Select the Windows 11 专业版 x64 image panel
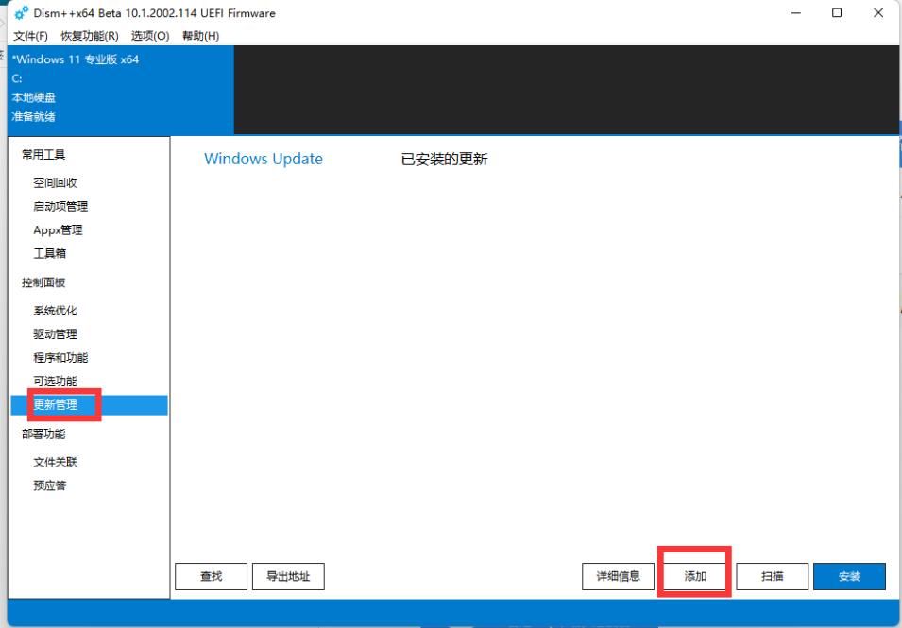 point(116,90)
